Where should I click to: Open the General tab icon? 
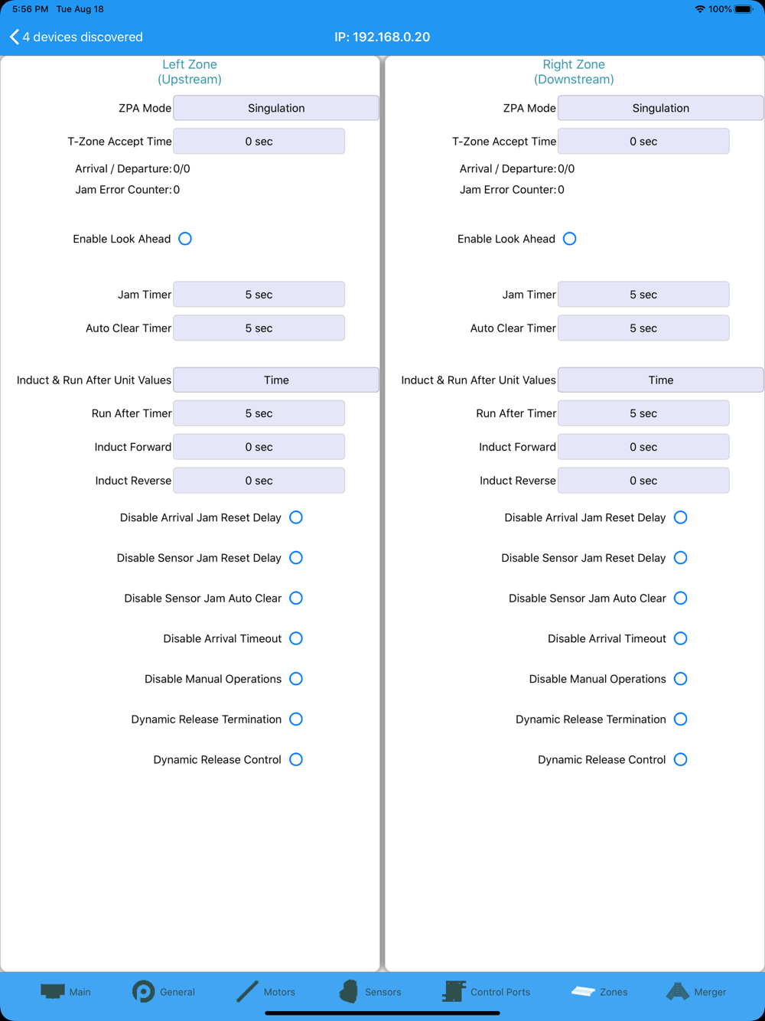pyautogui.click(x=143, y=991)
